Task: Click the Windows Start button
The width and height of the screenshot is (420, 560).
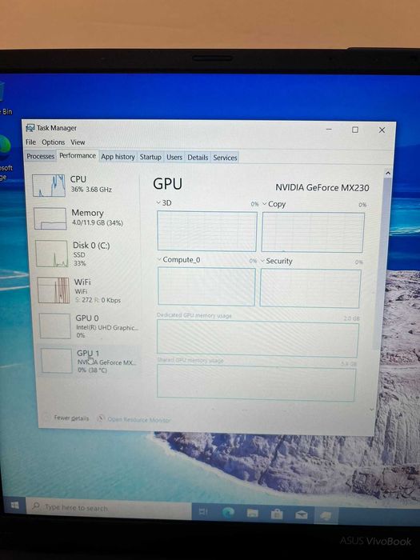Action: click(x=14, y=505)
